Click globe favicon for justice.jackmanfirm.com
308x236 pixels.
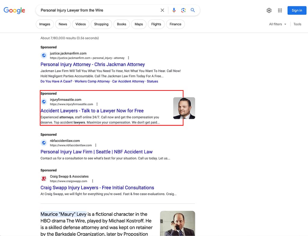[44, 56]
